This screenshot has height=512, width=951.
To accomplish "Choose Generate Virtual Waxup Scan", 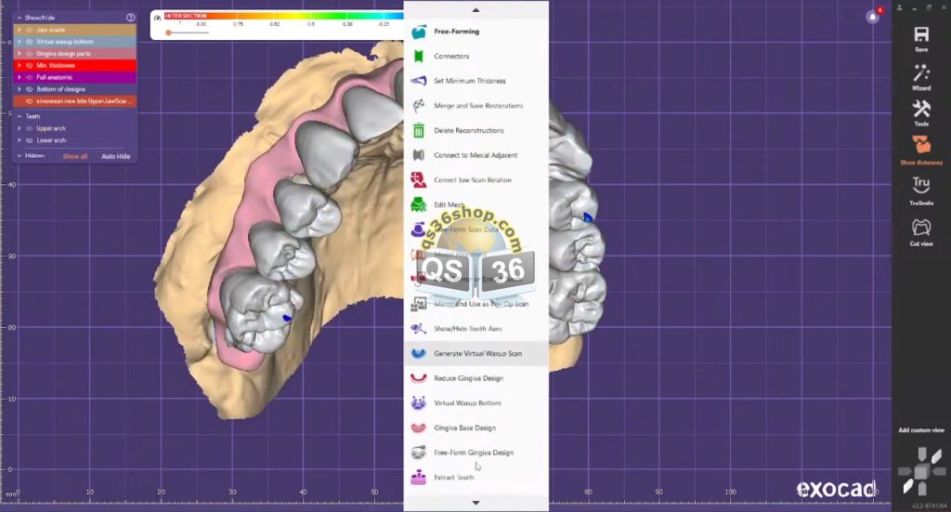I will [x=476, y=354].
